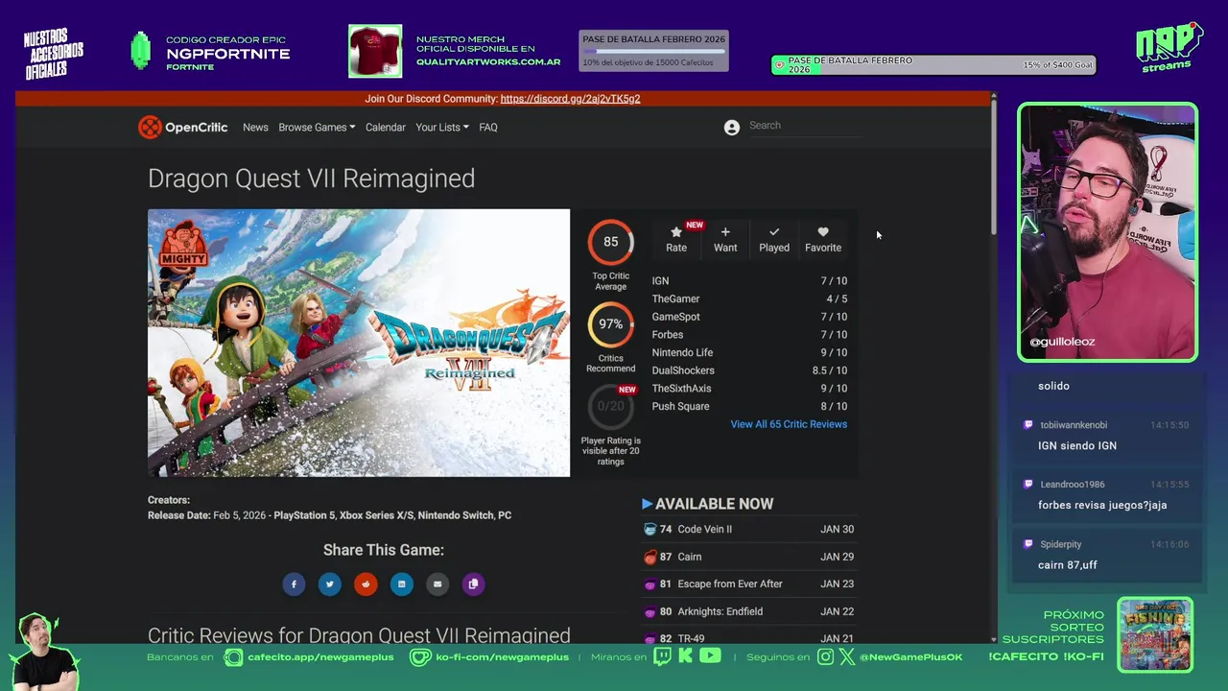Click Escape from Ever After tier icon
Image resolution: width=1228 pixels, height=691 pixels.
[x=650, y=584]
